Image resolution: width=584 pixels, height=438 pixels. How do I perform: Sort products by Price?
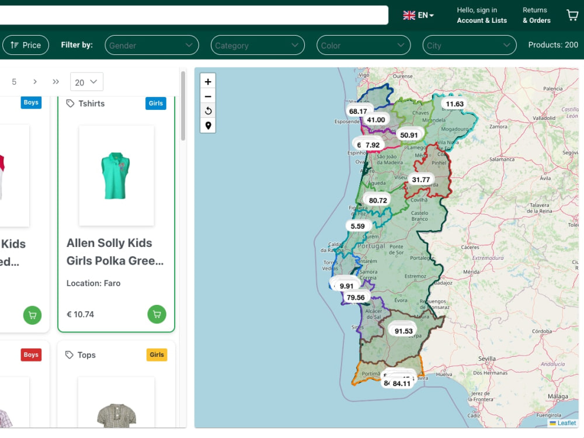click(x=26, y=45)
